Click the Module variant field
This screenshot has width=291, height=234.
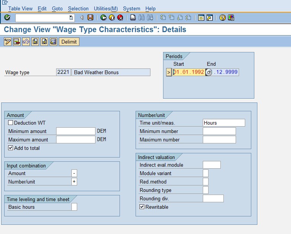205,173
